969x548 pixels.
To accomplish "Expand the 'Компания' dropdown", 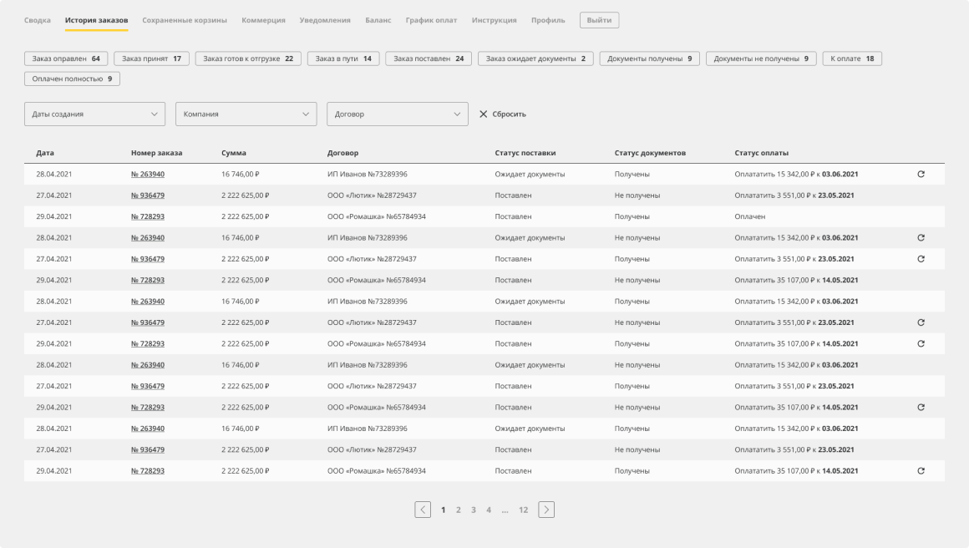I will tap(246, 114).
